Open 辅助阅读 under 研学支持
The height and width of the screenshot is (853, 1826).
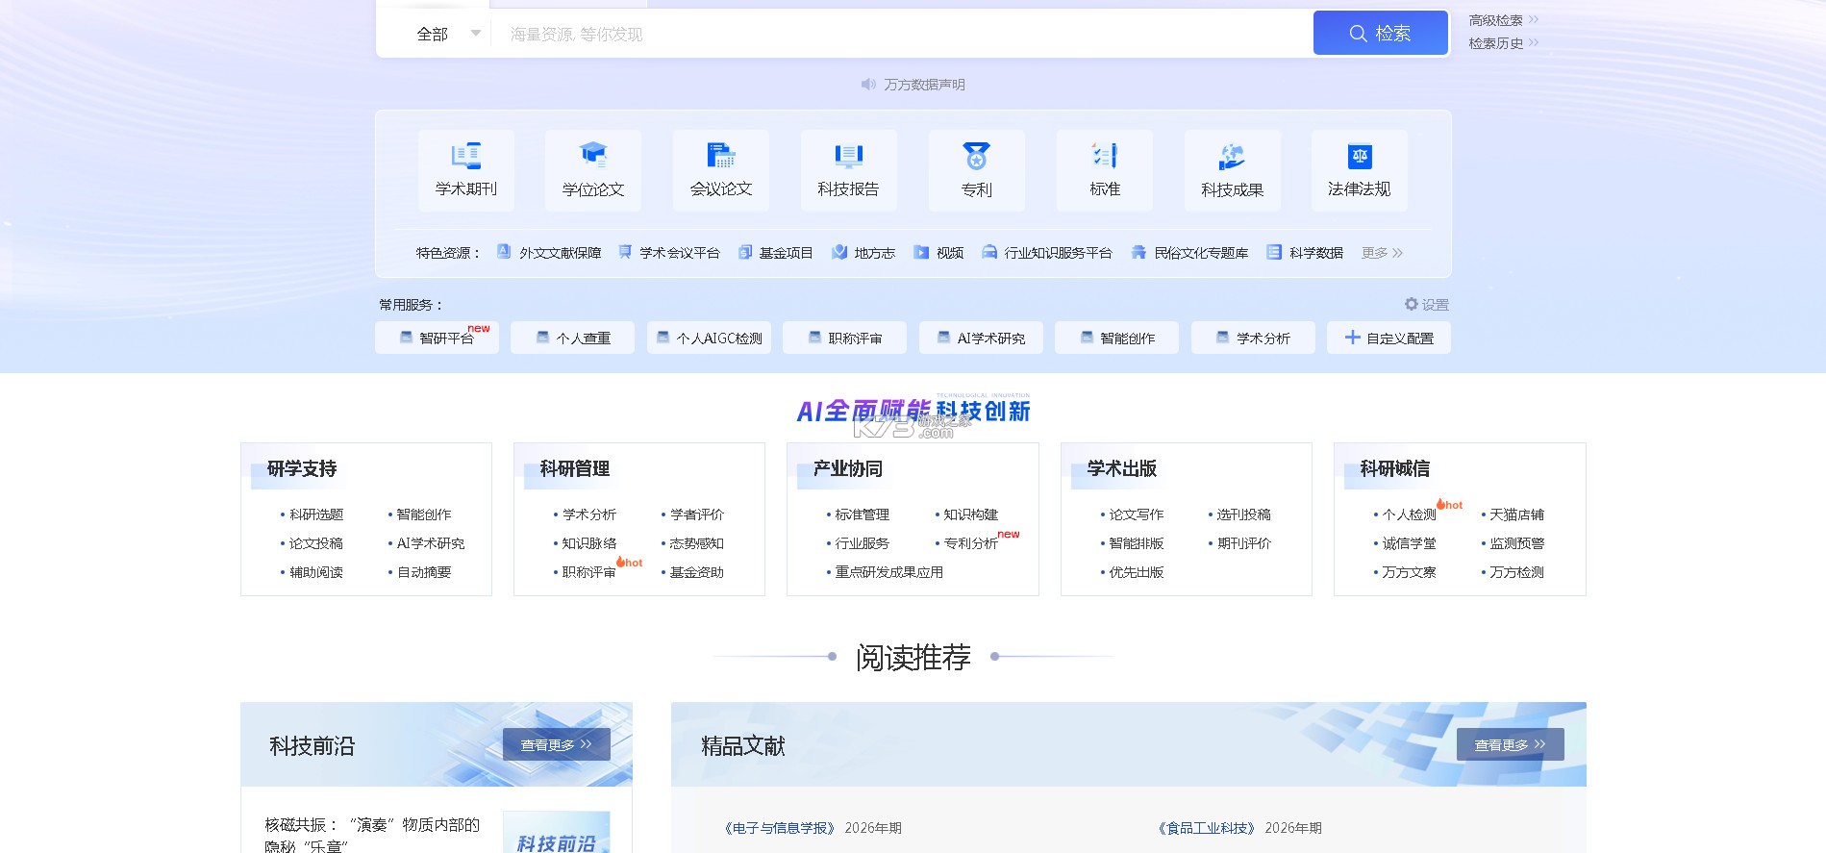pyautogui.click(x=316, y=572)
